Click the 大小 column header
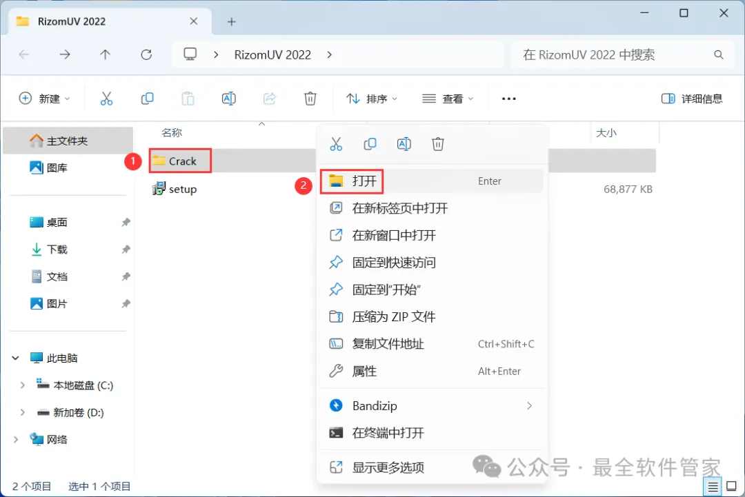The height and width of the screenshot is (497, 745). (606, 133)
